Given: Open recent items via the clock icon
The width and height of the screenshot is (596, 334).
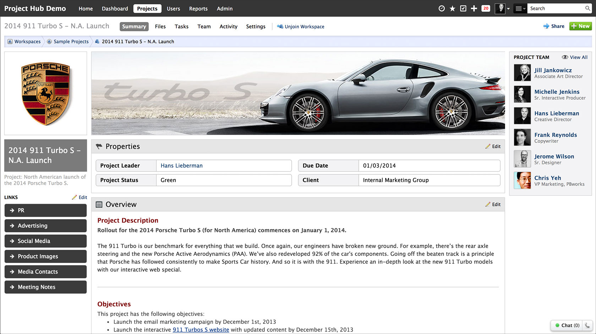Looking at the screenshot, I should 441,8.
